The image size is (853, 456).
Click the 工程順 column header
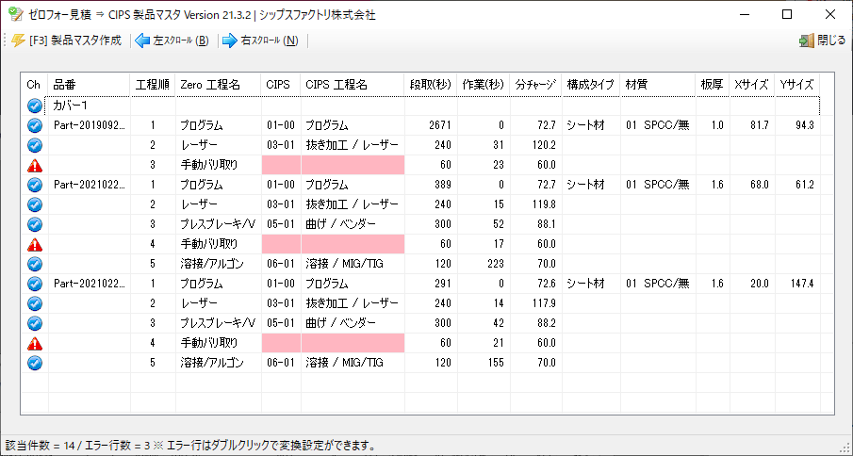click(153, 85)
